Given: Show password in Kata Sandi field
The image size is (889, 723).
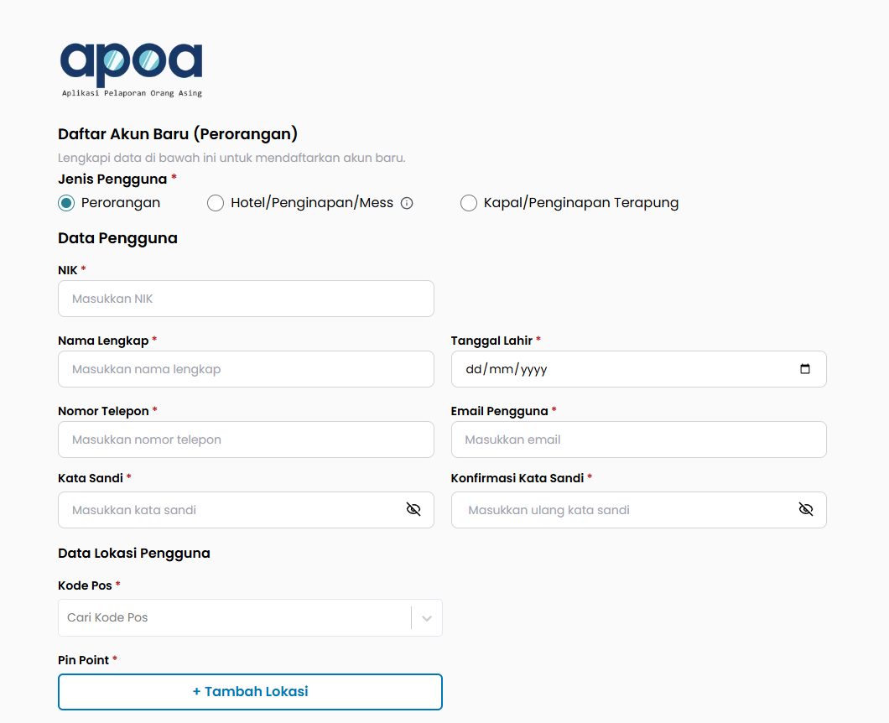Looking at the screenshot, I should coord(413,510).
